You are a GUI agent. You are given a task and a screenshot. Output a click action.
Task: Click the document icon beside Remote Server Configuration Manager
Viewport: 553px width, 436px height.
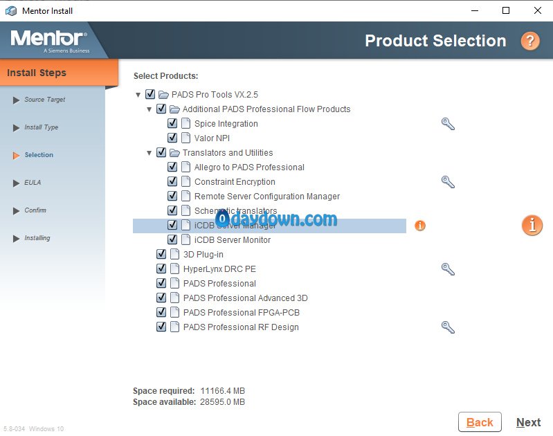click(186, 196)
